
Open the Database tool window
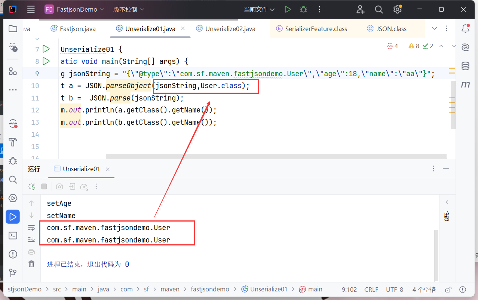465,66
